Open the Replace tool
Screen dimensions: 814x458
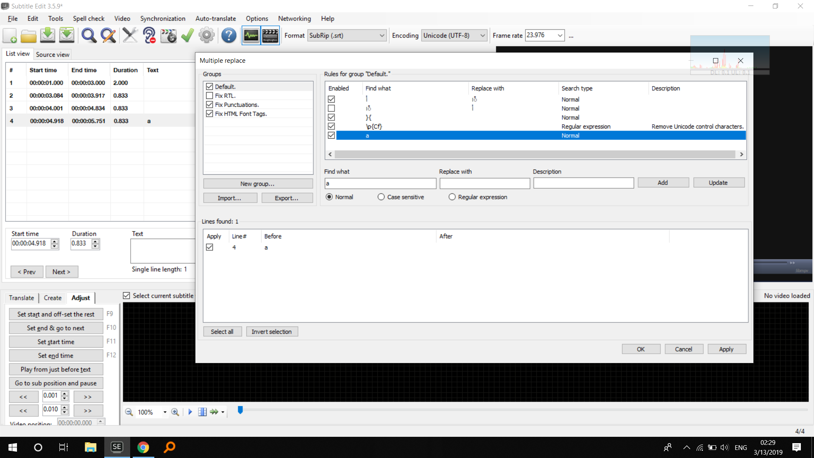(108, 36)
